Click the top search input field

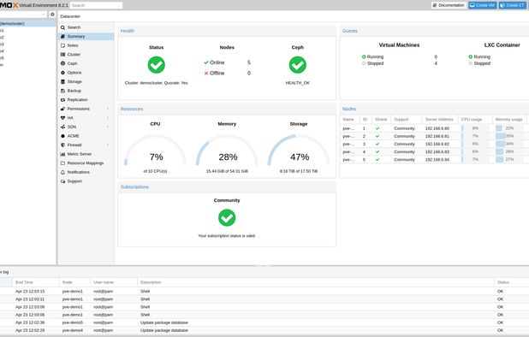96,5
